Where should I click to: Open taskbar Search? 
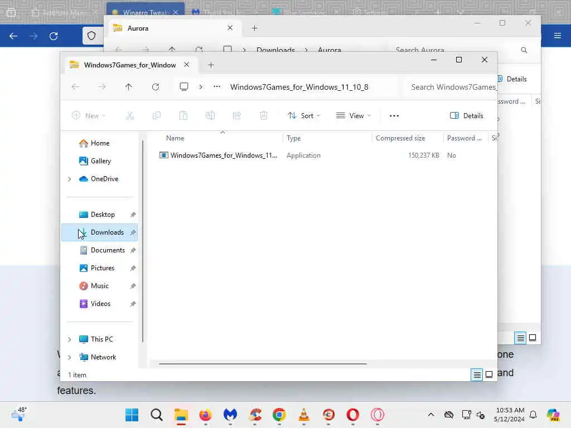[x=157, y=415]
